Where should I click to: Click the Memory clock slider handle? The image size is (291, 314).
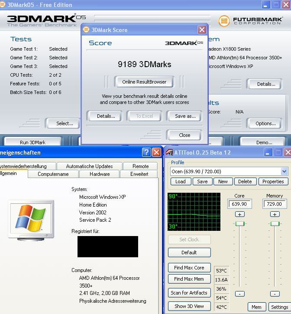point(275,223)
